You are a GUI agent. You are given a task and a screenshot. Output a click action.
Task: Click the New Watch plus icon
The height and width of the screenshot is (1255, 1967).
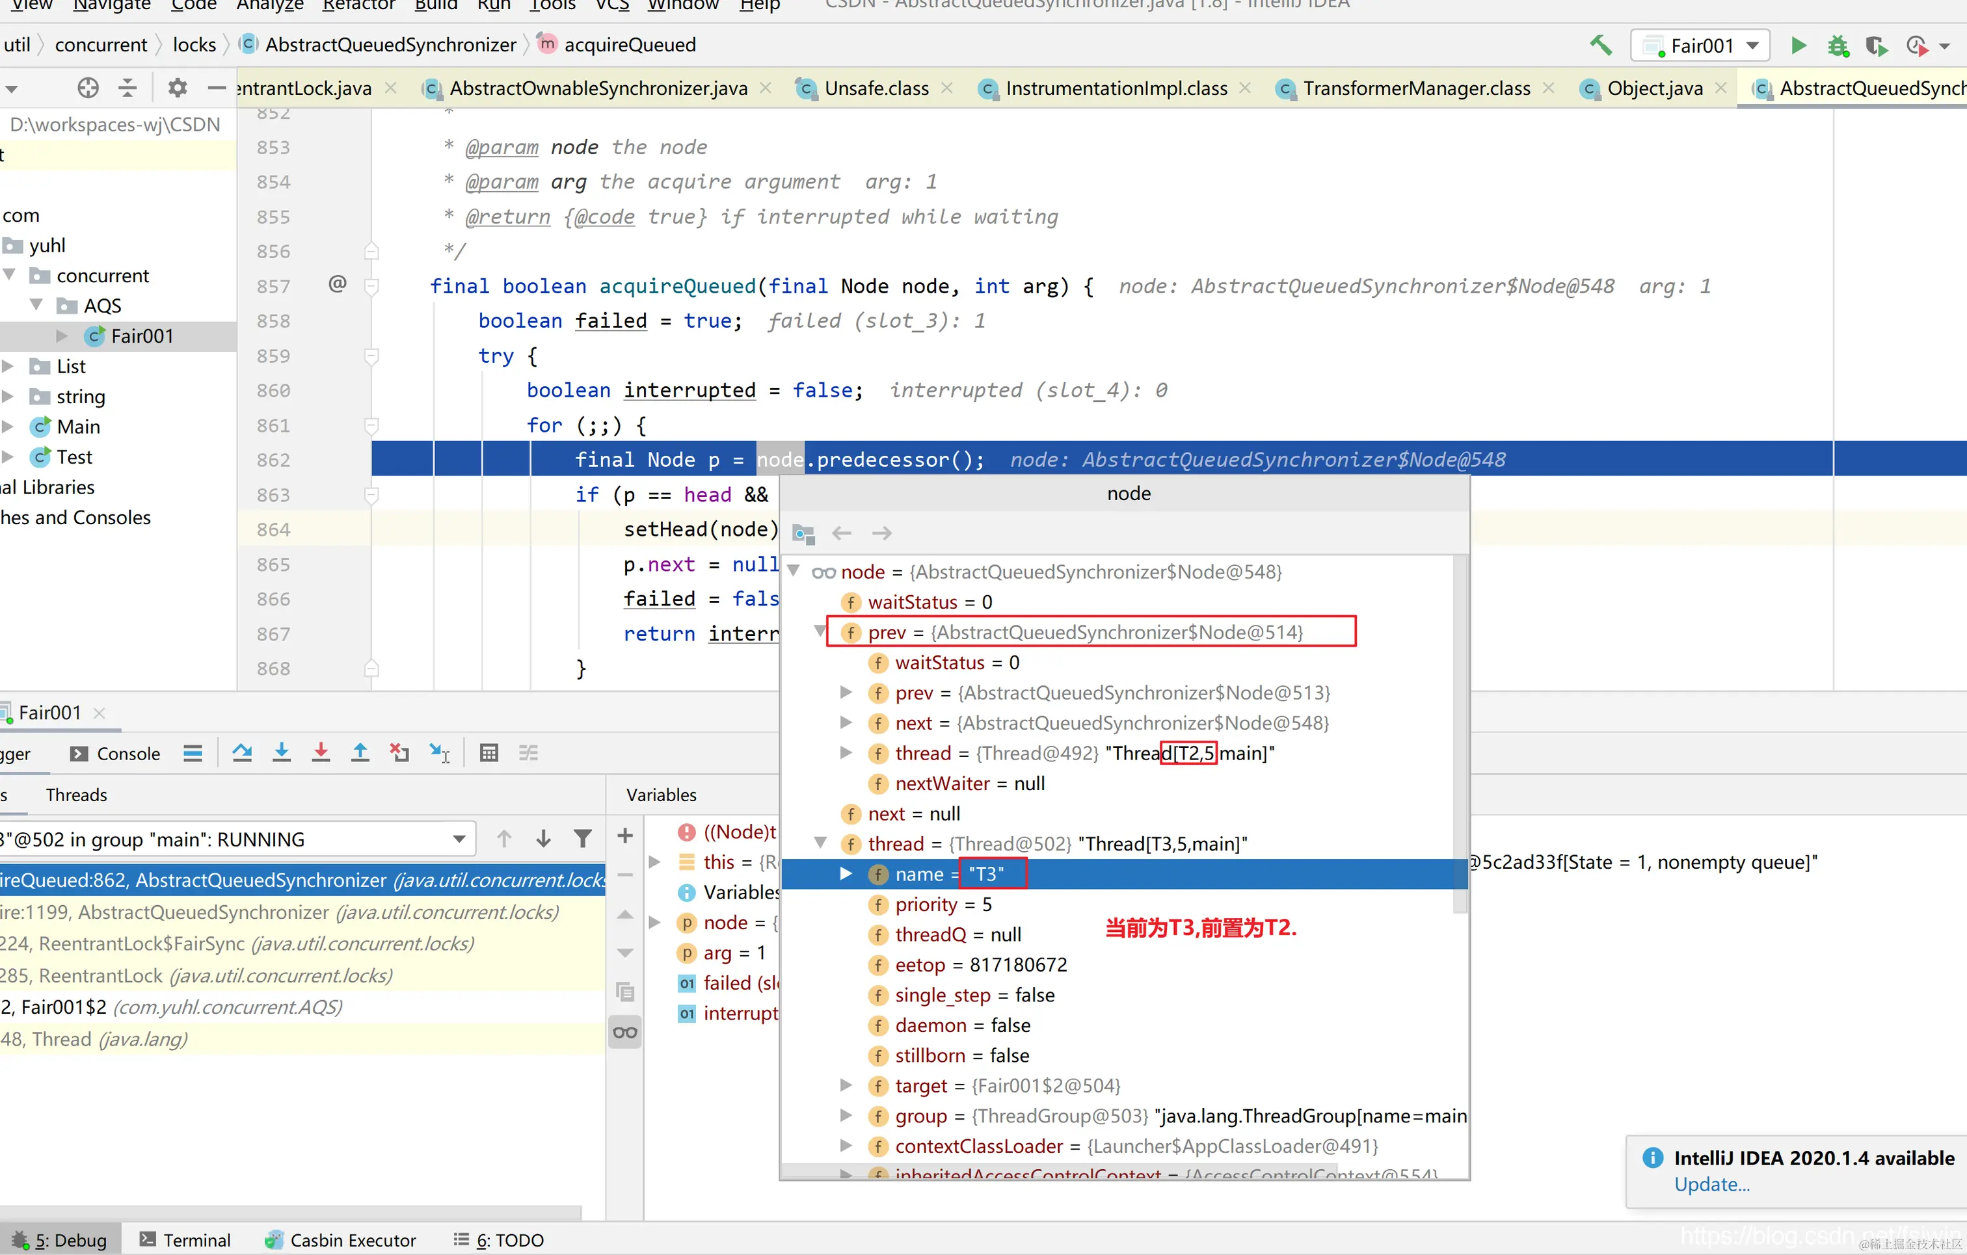tap(625, 836)
